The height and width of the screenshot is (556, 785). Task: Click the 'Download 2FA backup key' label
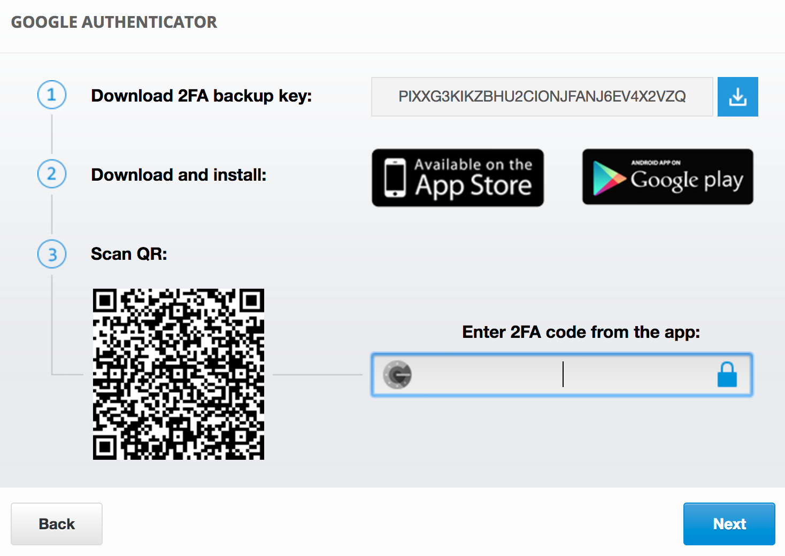click(201, 96)
